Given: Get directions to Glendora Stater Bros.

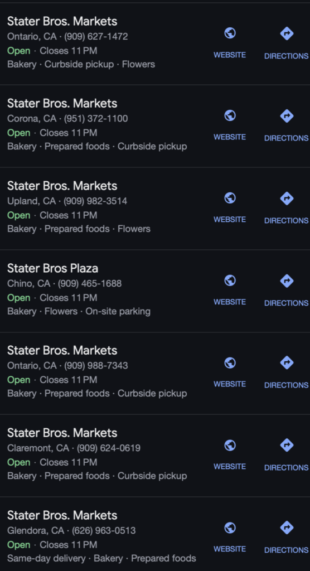Looking at the screenshot, I should (x=287, y=537).
